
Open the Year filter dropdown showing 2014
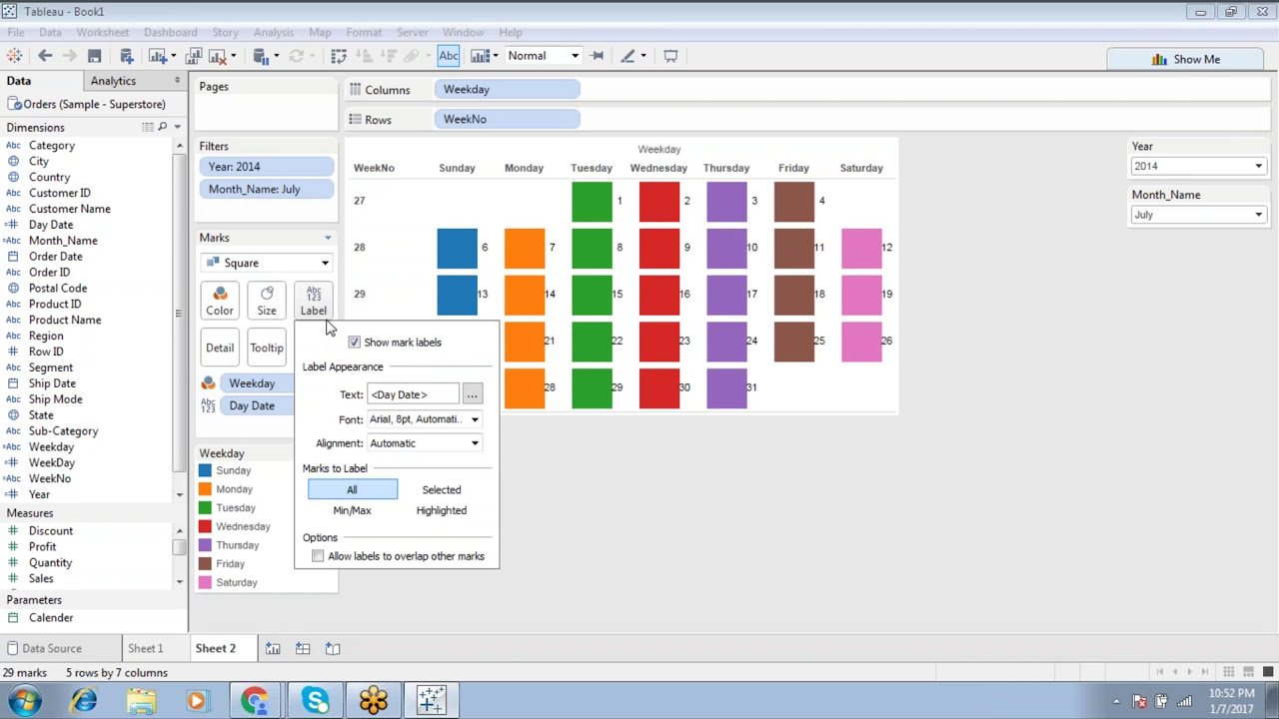pos(1198,166)
